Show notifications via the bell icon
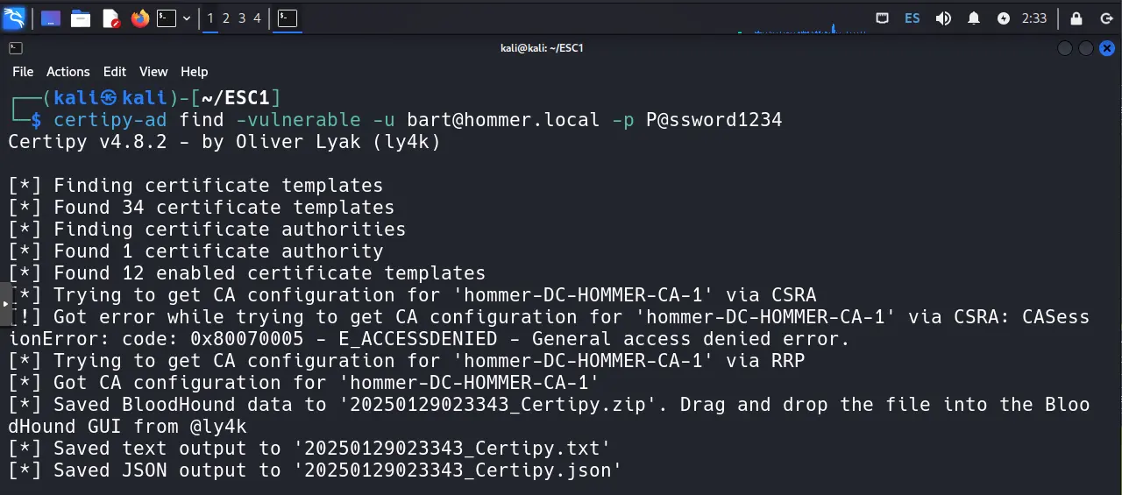The image size is (1122, 495). [x=974, y=18]
